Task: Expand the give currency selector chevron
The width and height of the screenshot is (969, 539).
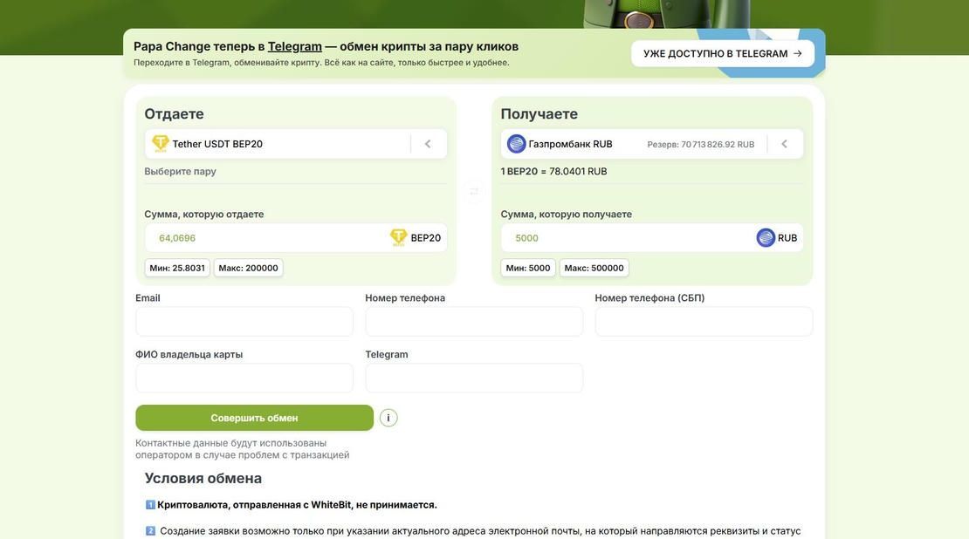Action: click(x=428, y=144)
